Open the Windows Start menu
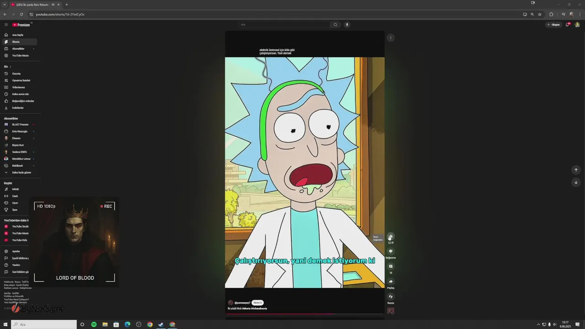Screen dimensions: 585x329 [5, 324]
